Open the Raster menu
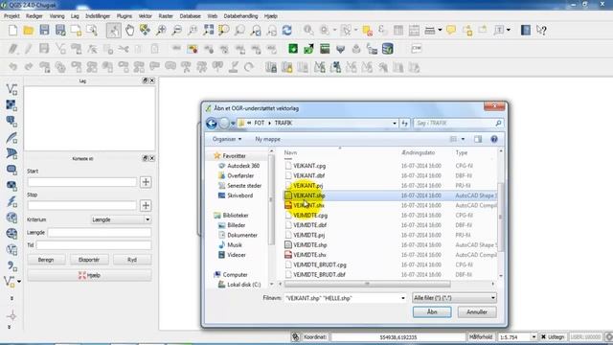 (166, 16)
